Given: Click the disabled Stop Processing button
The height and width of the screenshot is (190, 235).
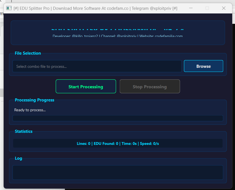Looking at the screenshot, I should (150, 87).
